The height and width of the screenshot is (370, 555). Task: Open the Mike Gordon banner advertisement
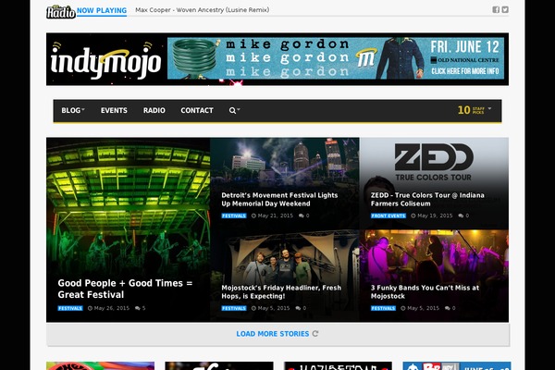point(336,58)
